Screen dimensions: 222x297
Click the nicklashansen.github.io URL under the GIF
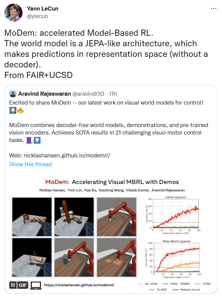tap(79, 285)
